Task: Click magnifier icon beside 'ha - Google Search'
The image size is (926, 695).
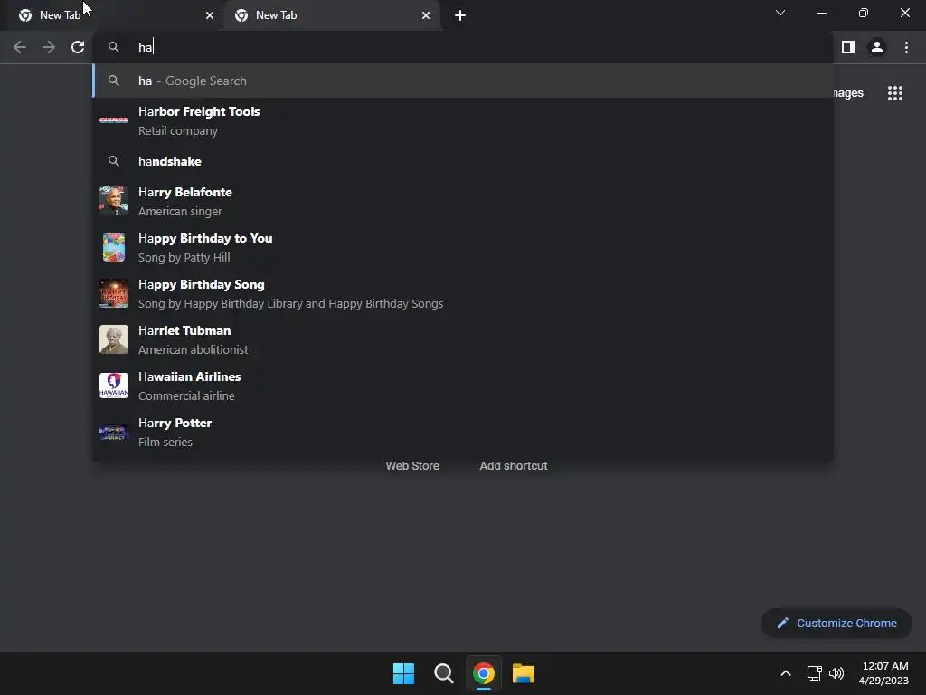Action: point(114,81)
